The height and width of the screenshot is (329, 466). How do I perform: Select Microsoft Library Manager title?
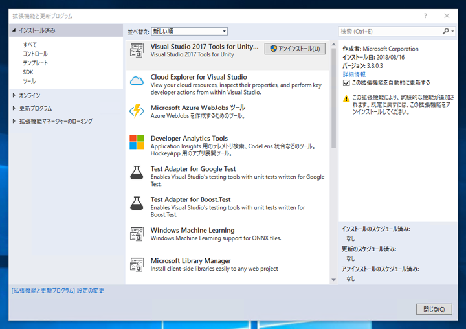pyautogui.click(x=190, y=261)
